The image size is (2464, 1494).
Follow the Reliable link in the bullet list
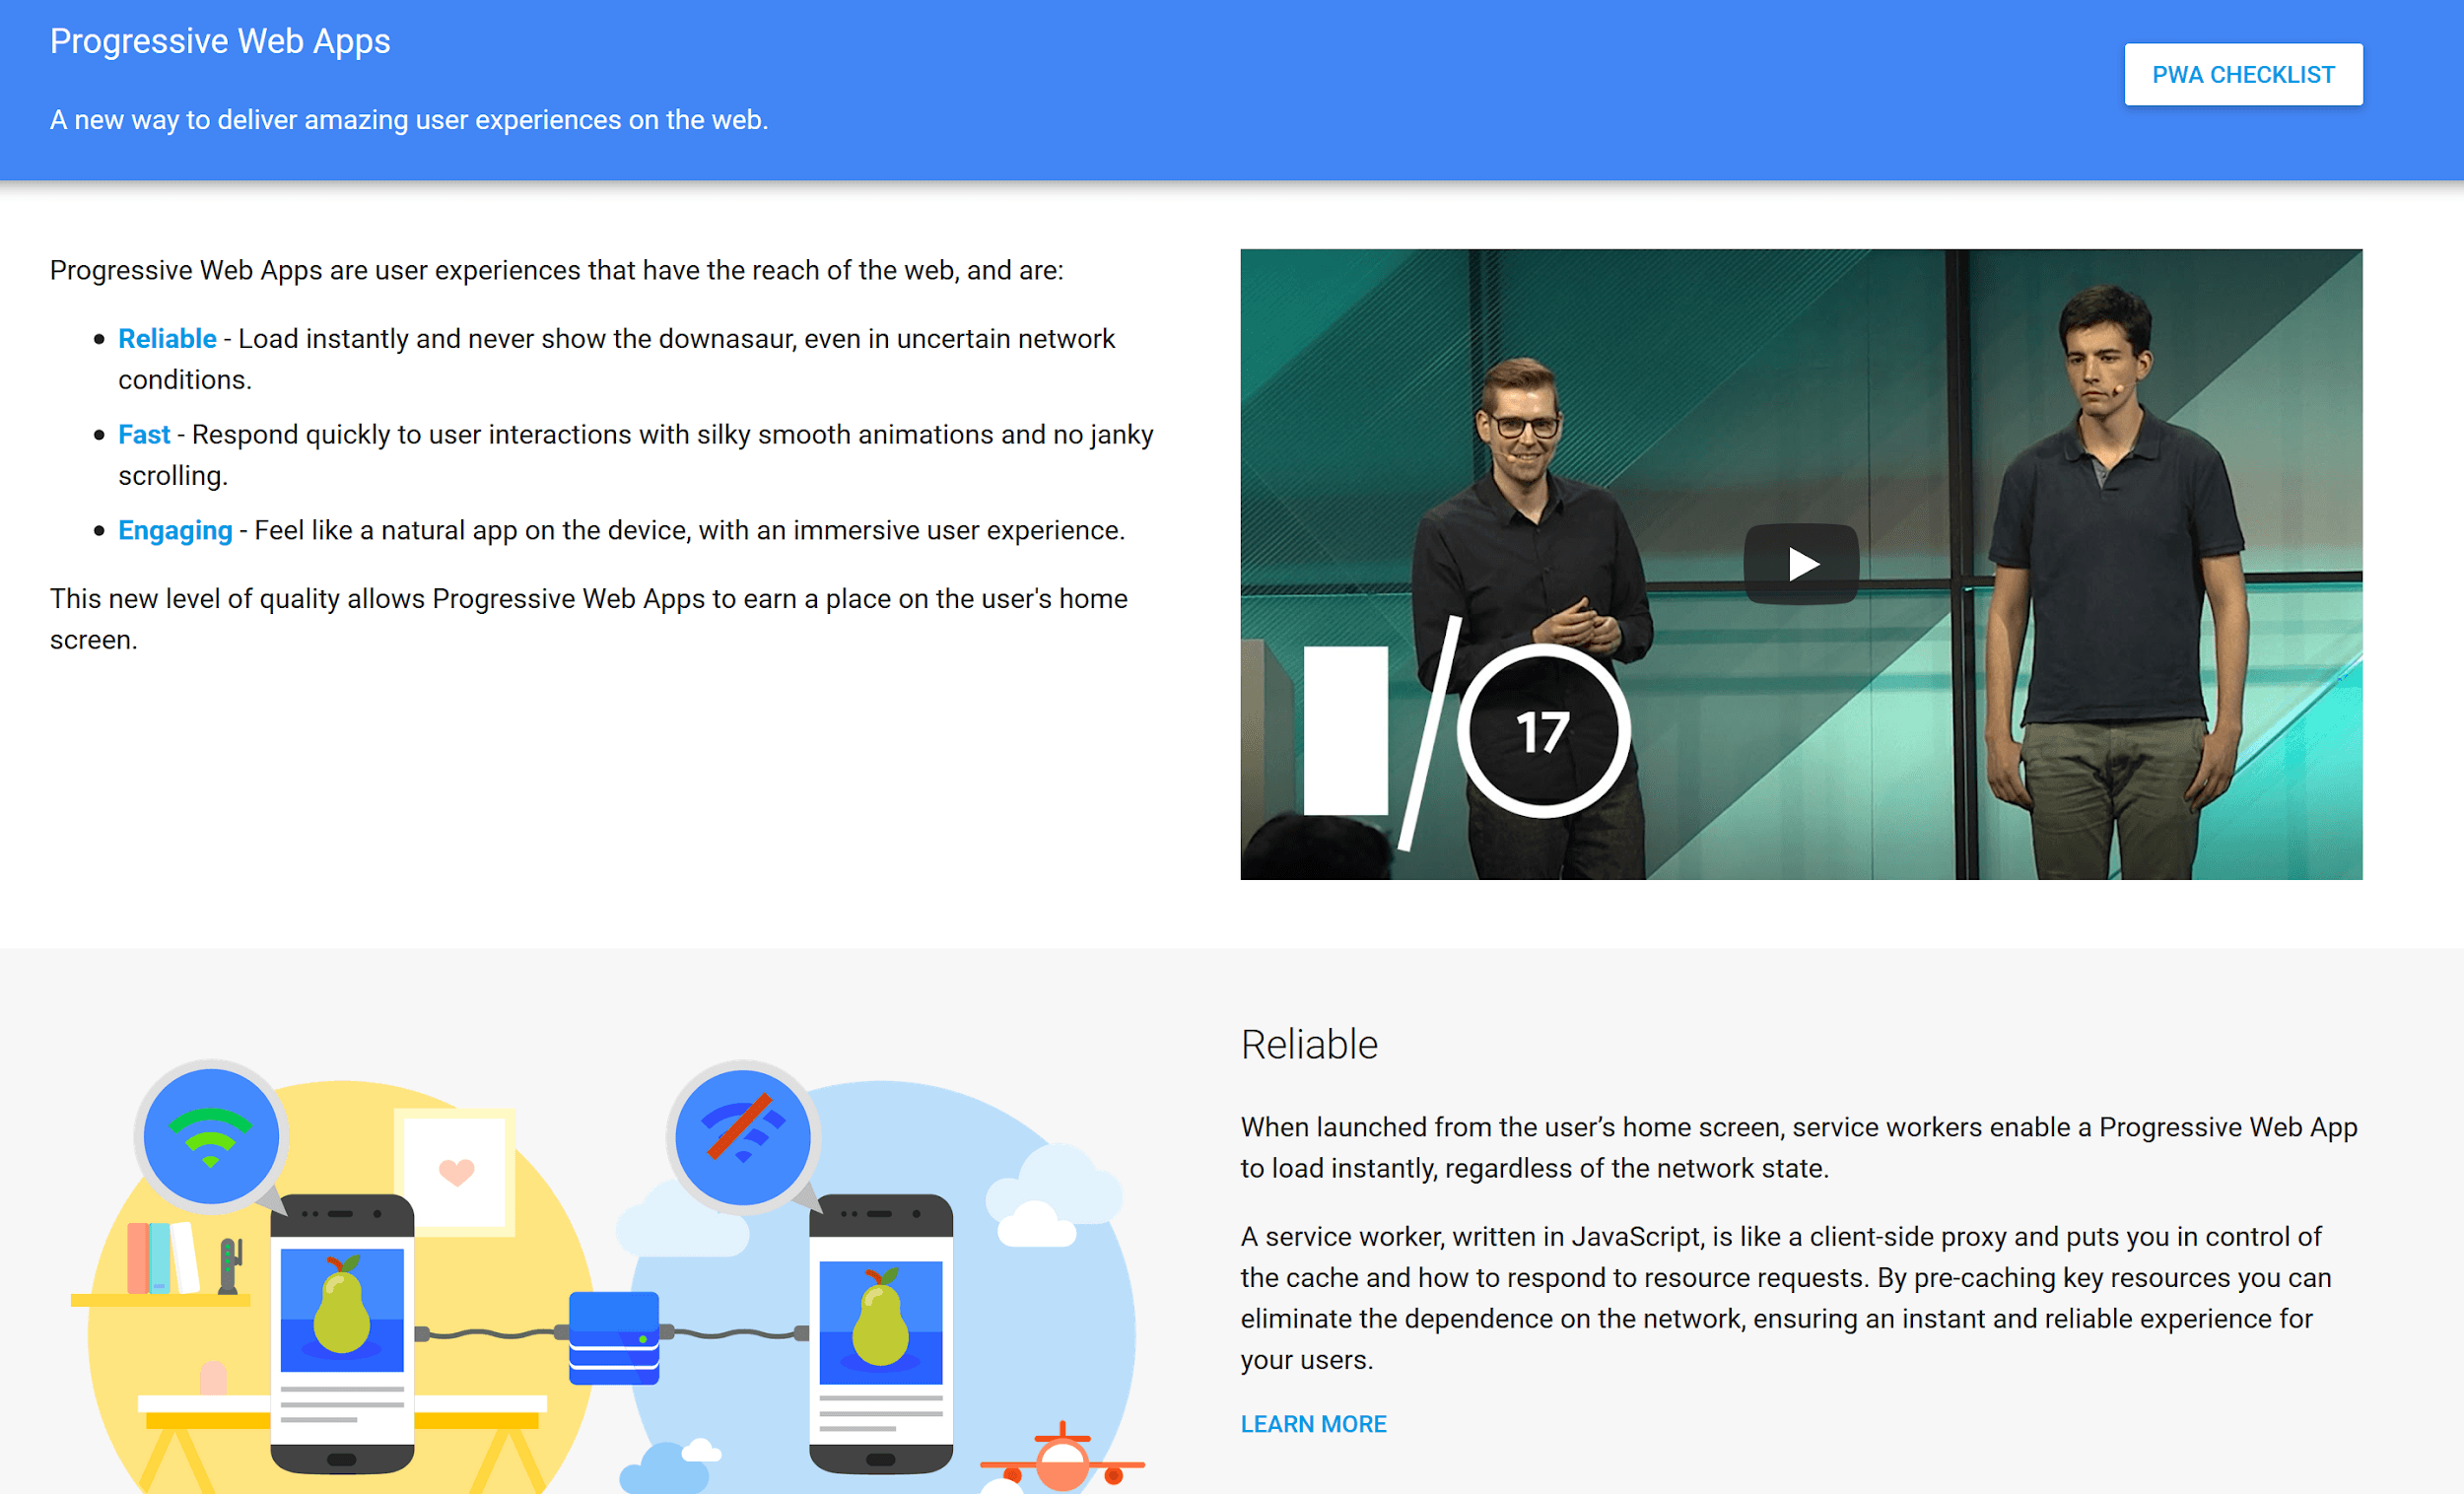point(167,339)
